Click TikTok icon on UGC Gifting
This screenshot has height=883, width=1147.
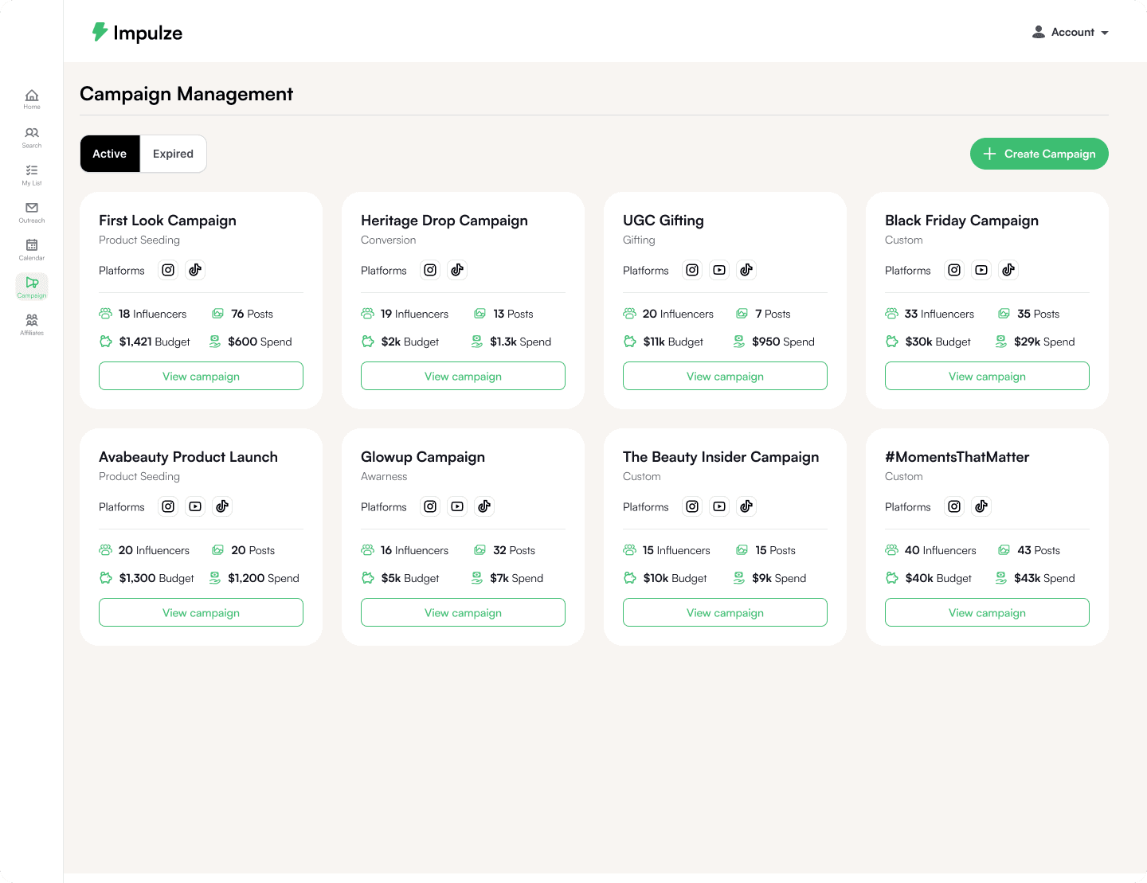pos(746,270)
